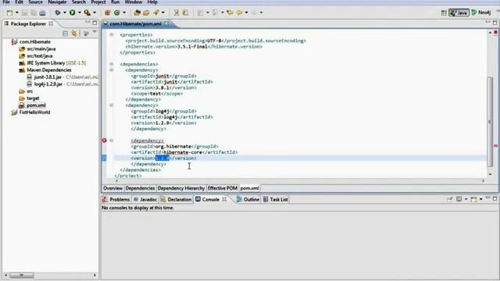Select log4j-1.2.9.jar in the tree
Viewport: 500px width, 281px height.
[48, 84]
